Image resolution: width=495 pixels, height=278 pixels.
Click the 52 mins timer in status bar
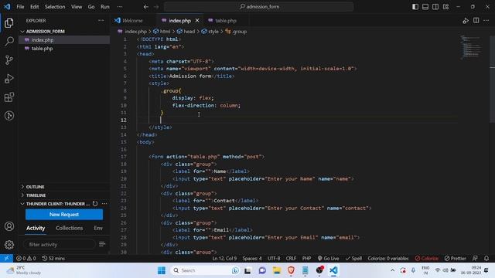point(53,258)
